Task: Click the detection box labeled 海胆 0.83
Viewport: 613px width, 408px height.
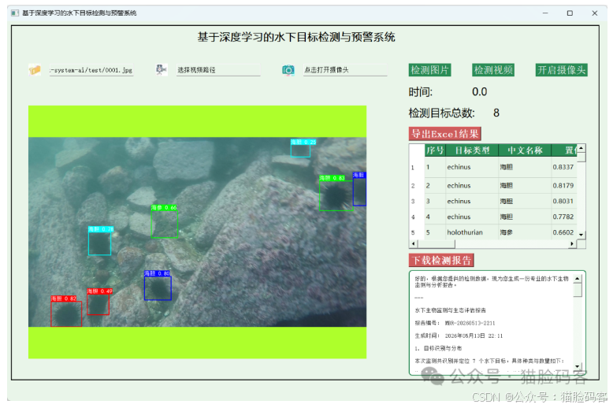Action: 336,195
